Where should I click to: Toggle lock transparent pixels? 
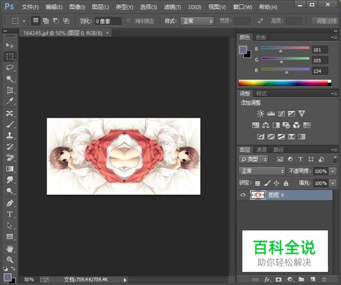pos(258,183)
